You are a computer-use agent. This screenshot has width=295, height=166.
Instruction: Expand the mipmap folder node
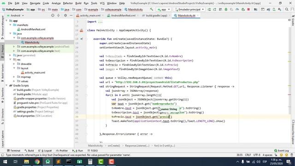tap(14, 77)
